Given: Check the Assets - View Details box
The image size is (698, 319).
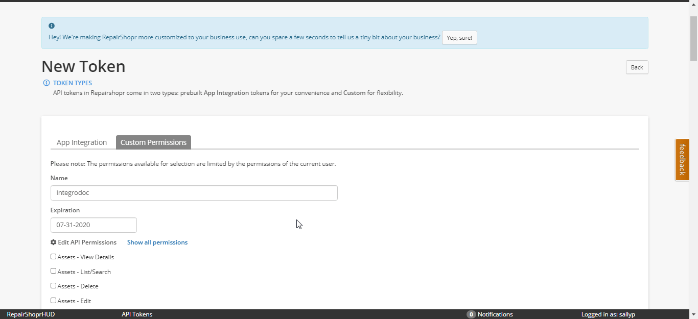Looking at the screenshot, I should point(53,256).
